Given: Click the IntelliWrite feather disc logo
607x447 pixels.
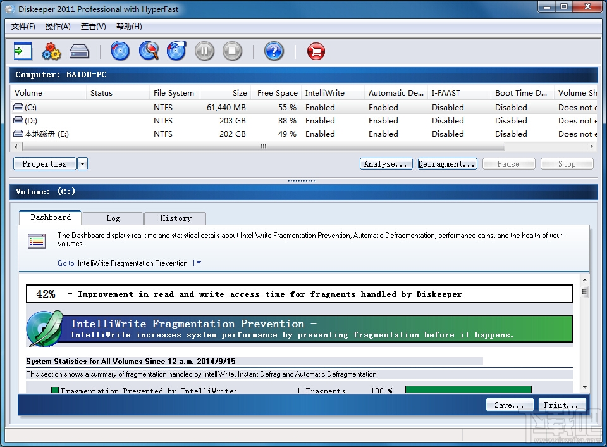Looking at the screenshot, I should (44, 329).
